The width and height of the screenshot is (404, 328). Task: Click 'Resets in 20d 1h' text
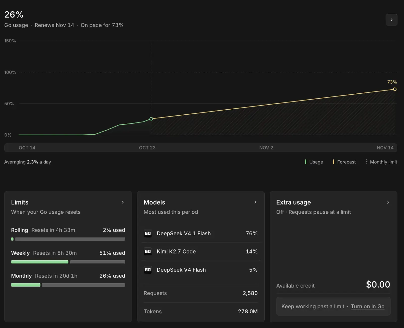click(56, 276)
